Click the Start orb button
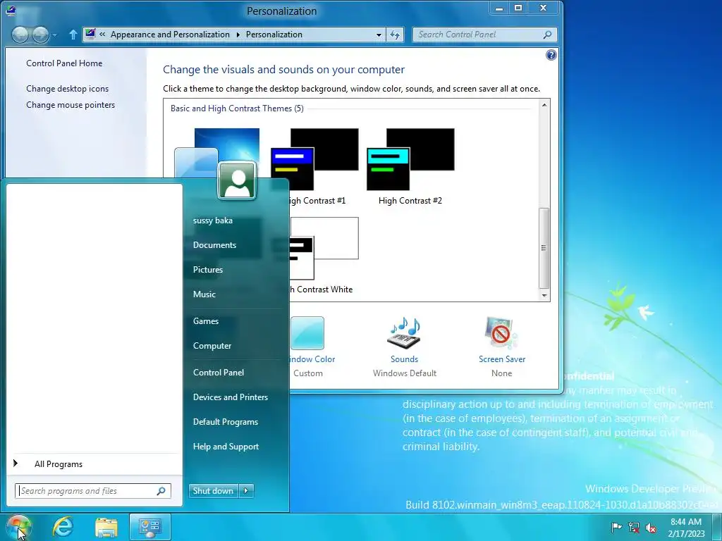This screenshot has height=541, width=722. tap(18, 527)
